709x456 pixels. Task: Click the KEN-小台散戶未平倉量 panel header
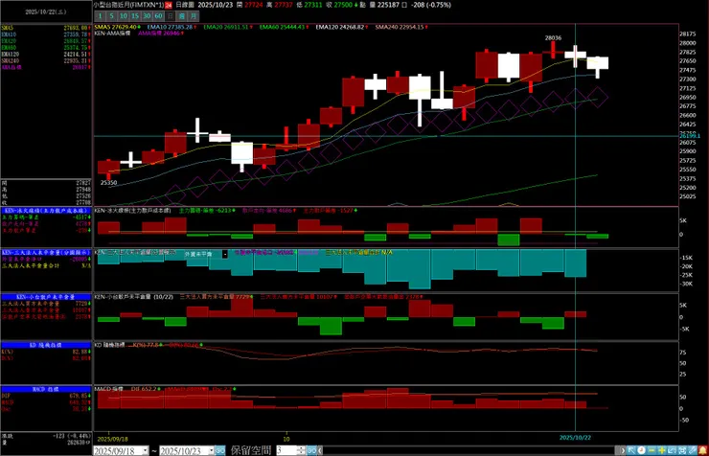tap(46, 297)
